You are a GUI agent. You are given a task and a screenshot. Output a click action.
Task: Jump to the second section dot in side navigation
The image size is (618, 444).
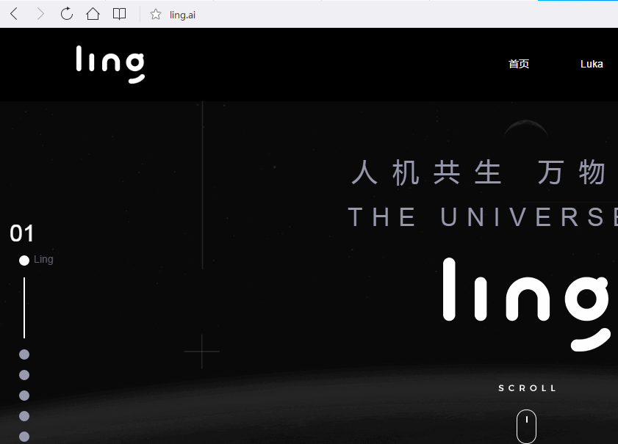(x=24, y=354)
